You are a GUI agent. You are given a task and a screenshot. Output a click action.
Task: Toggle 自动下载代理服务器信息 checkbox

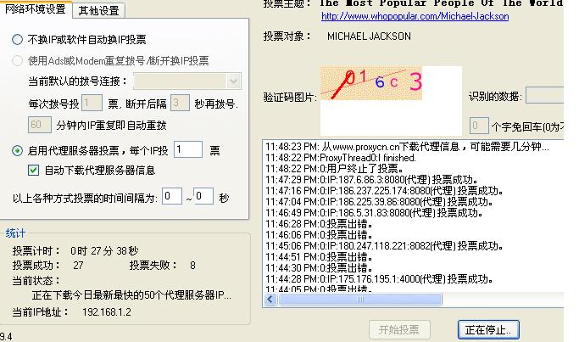coord(34,170)
